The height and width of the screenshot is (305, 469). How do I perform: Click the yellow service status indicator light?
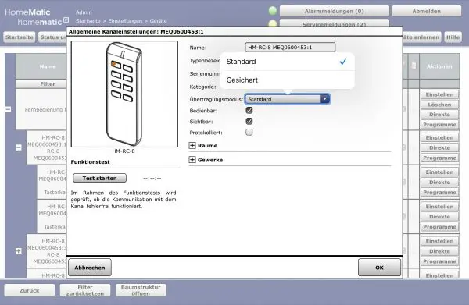[273, 23]
